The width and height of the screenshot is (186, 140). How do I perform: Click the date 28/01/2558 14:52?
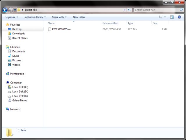(111, 29)
